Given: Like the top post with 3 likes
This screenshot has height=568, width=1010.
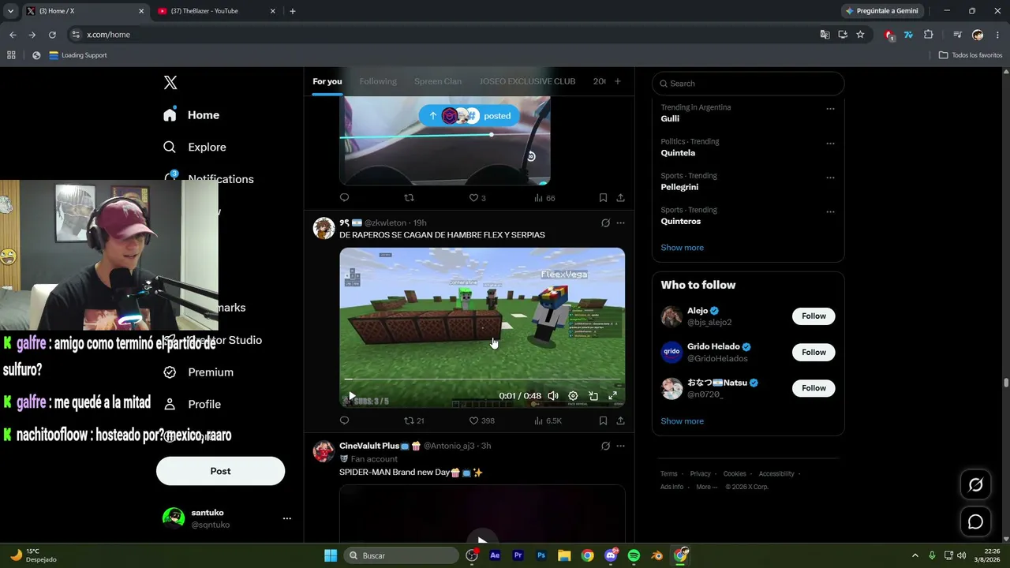Looking at the screenshot, I should pos(477,198).
